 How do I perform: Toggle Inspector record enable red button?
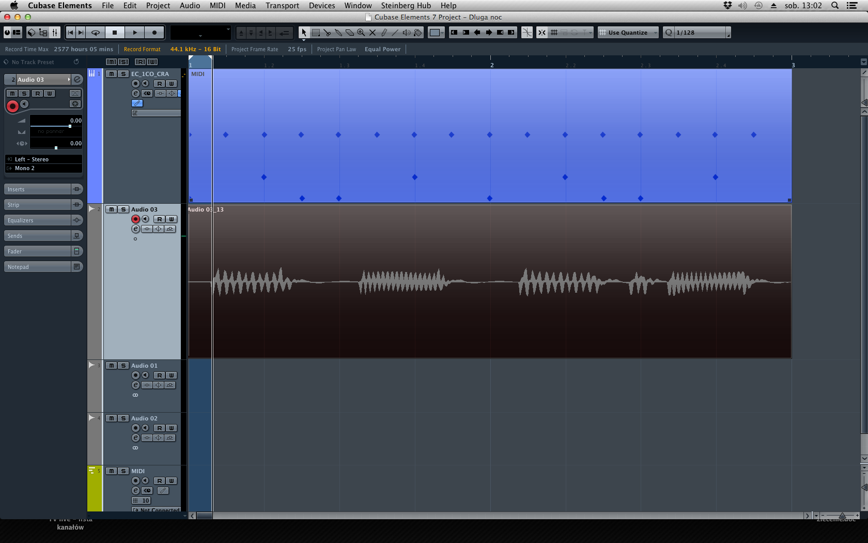(12, 106)
